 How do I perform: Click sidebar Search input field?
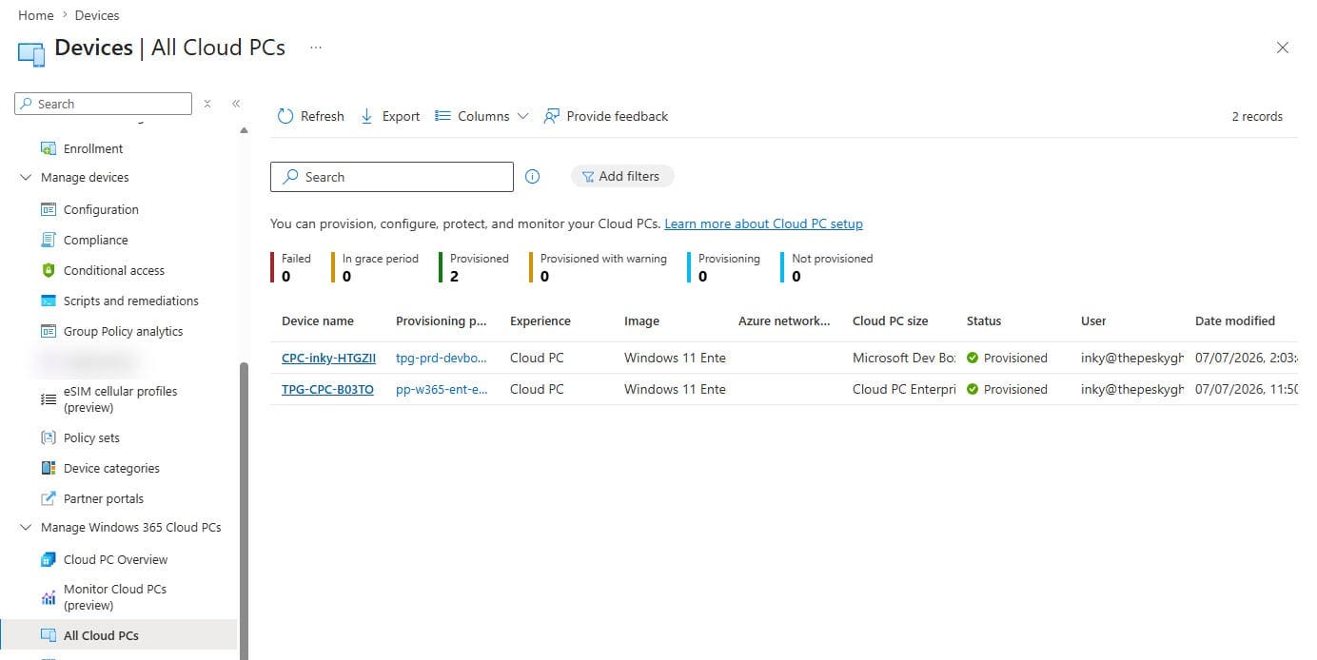(x=103, y=104)
